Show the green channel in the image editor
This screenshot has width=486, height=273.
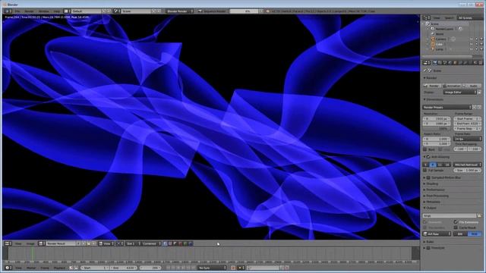tap(185, 243)
